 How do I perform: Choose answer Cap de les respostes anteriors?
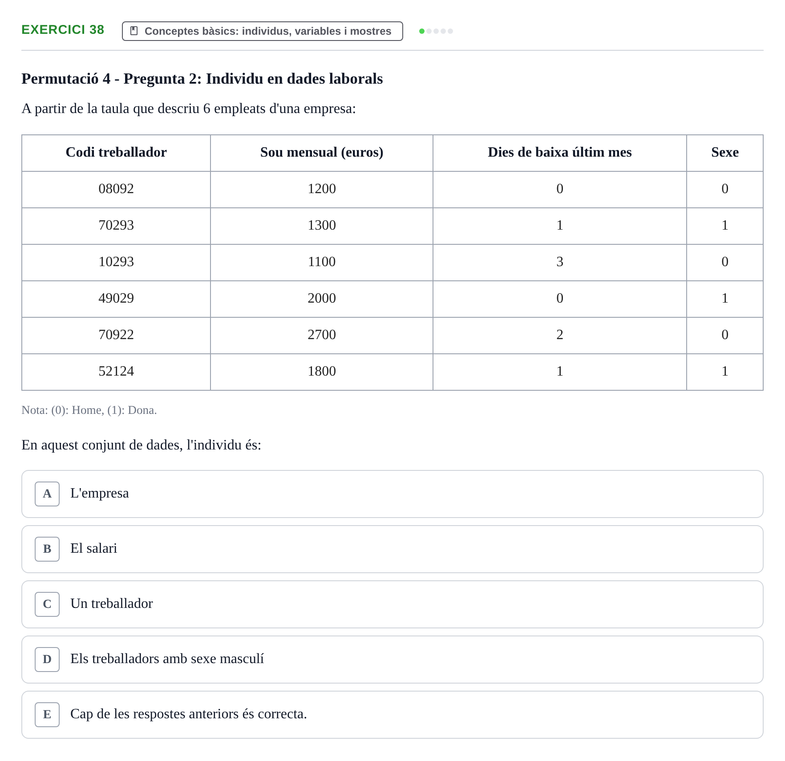click(392, 715)
